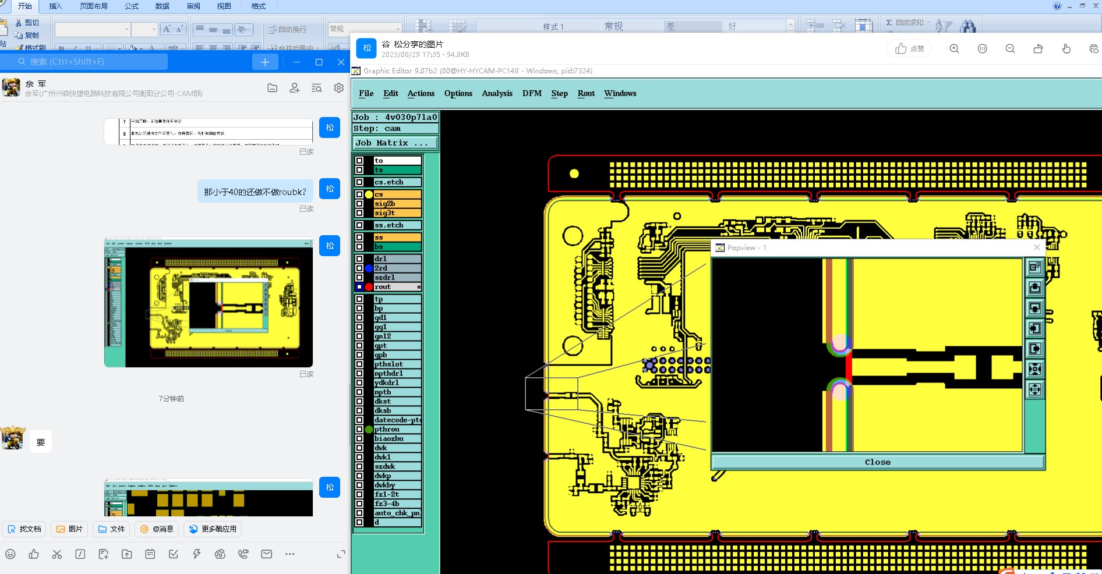The height and width of the screenshot is (574, 1102).
Task: Click the Close button in Popview
Action: [x=877, y=462]
